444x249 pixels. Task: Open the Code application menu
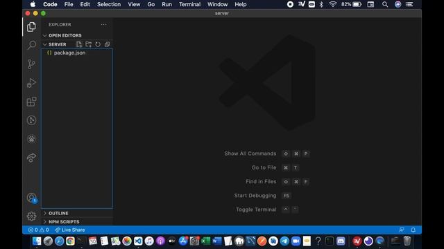coord(50,4)
